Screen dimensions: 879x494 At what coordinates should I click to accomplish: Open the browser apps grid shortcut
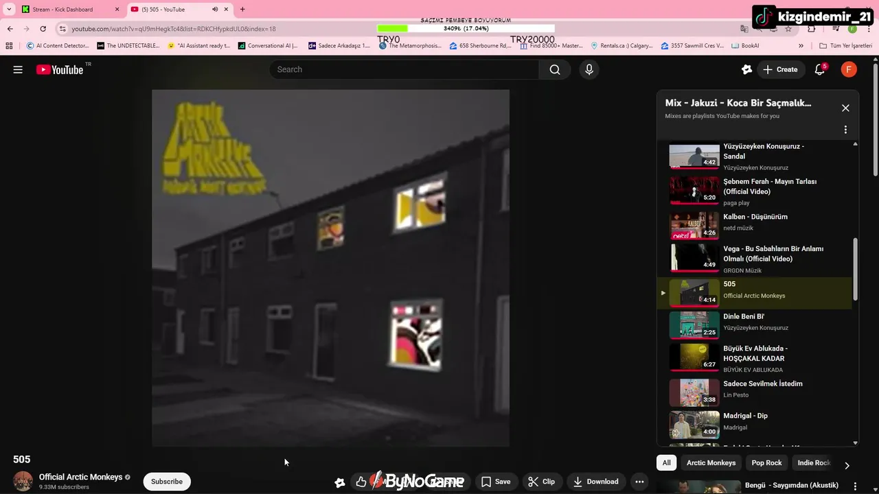point(9,46)
